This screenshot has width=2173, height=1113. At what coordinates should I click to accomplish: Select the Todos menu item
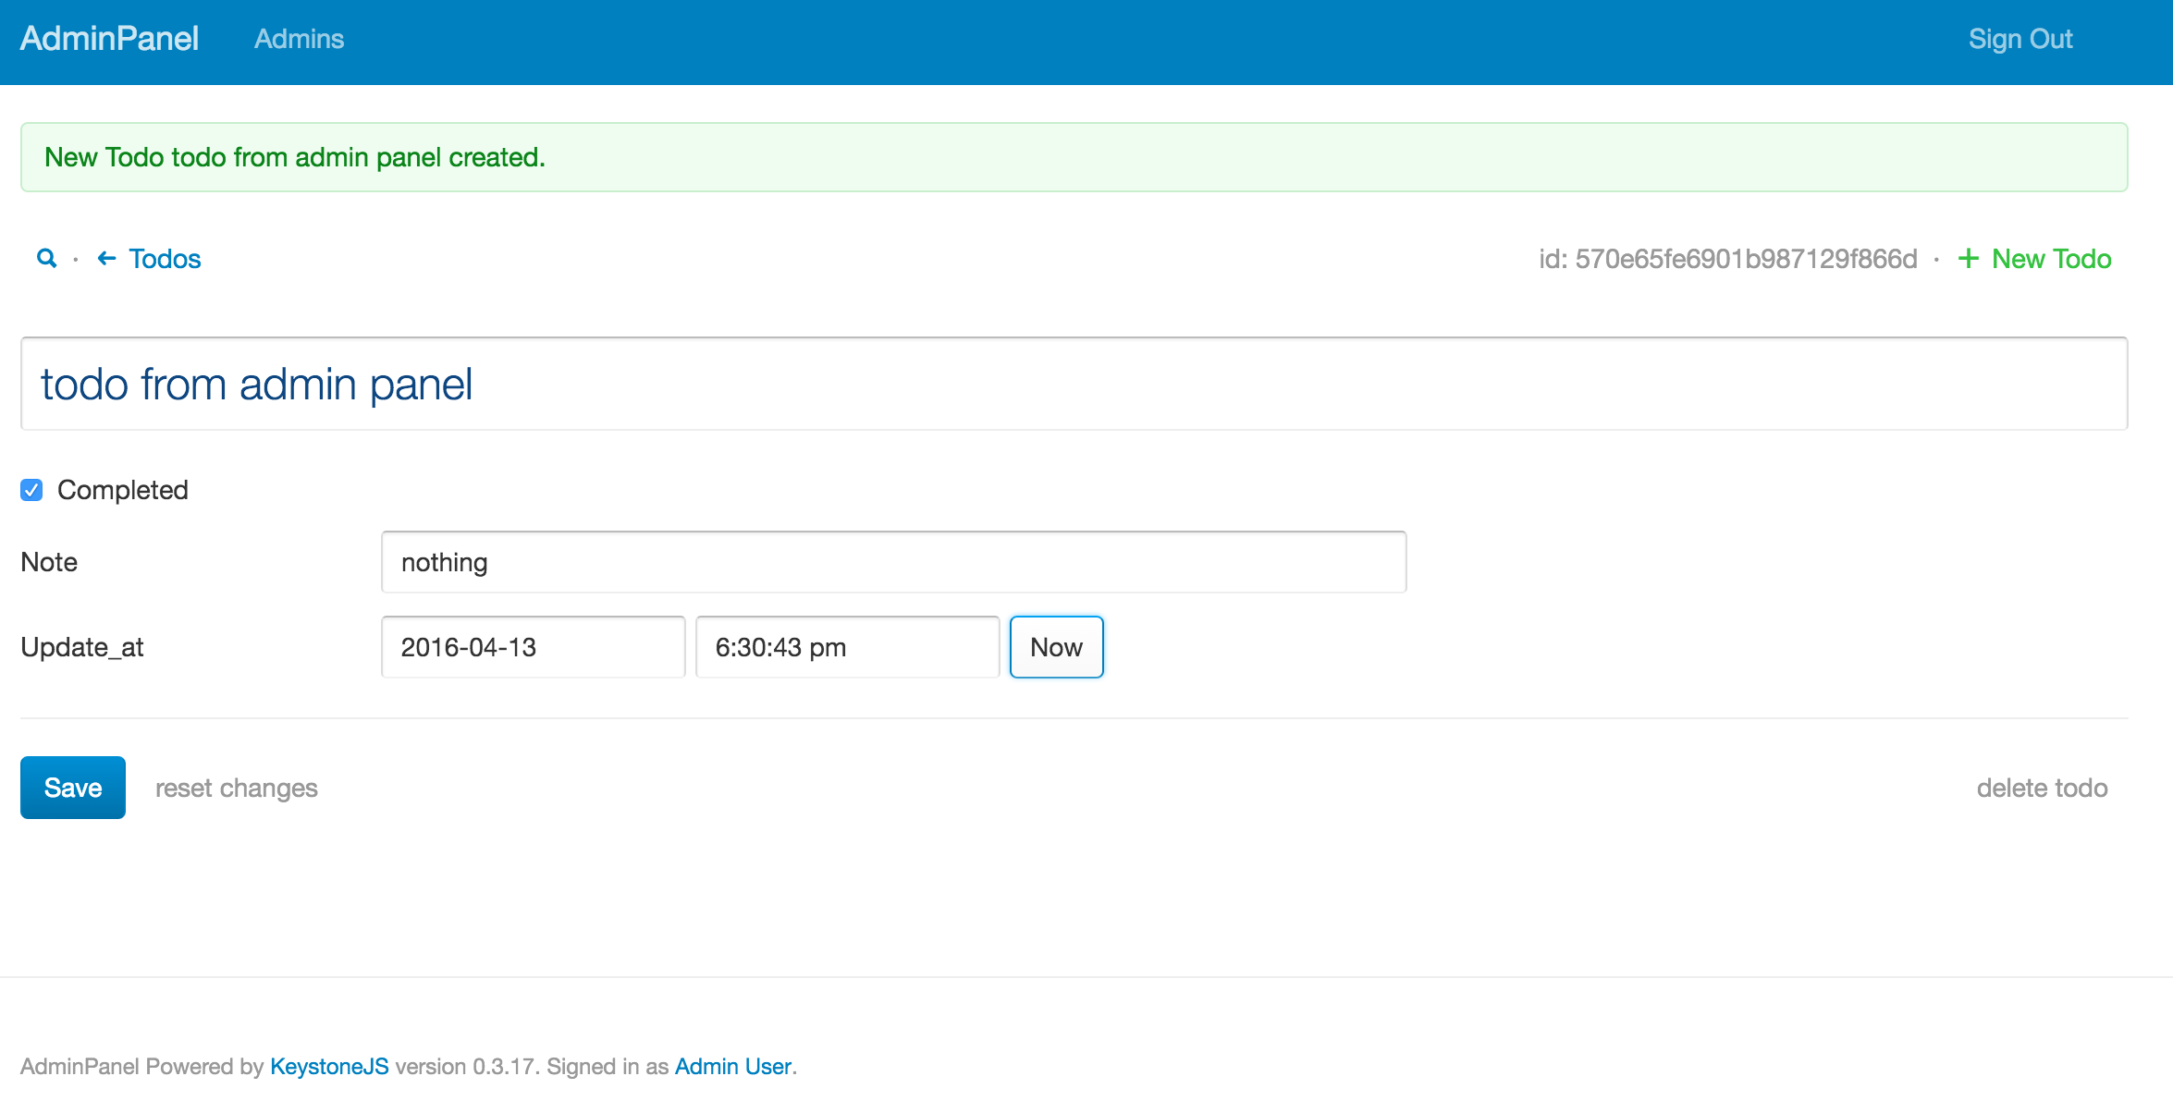coord(165,259)
